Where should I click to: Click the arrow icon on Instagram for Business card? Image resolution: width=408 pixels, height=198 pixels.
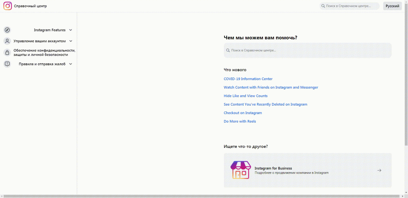tap(379, 170)
